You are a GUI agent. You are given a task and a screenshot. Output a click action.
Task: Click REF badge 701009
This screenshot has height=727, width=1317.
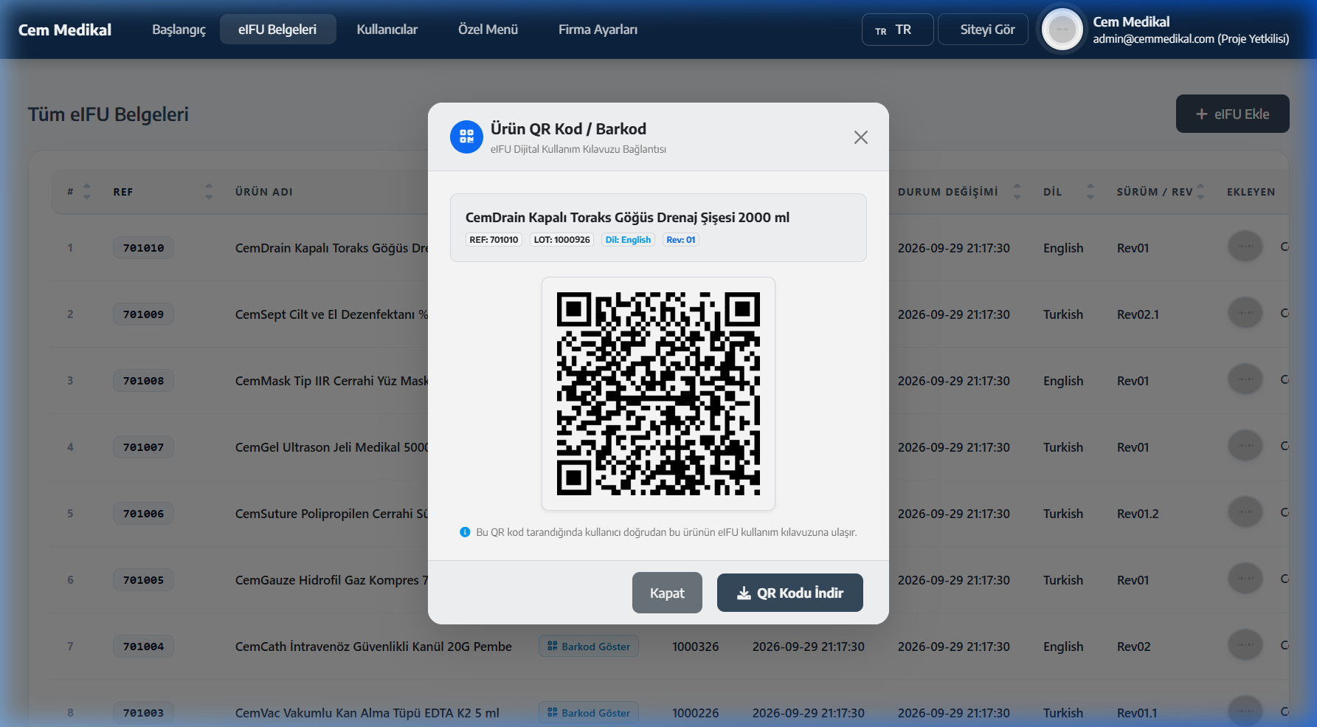pos(144,314)
